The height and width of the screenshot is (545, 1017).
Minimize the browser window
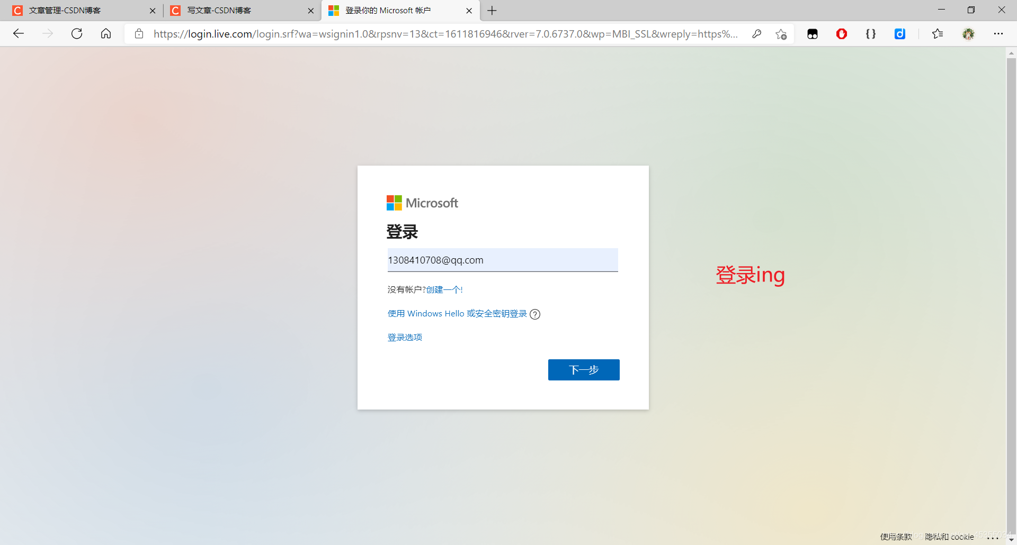point(941,10)
